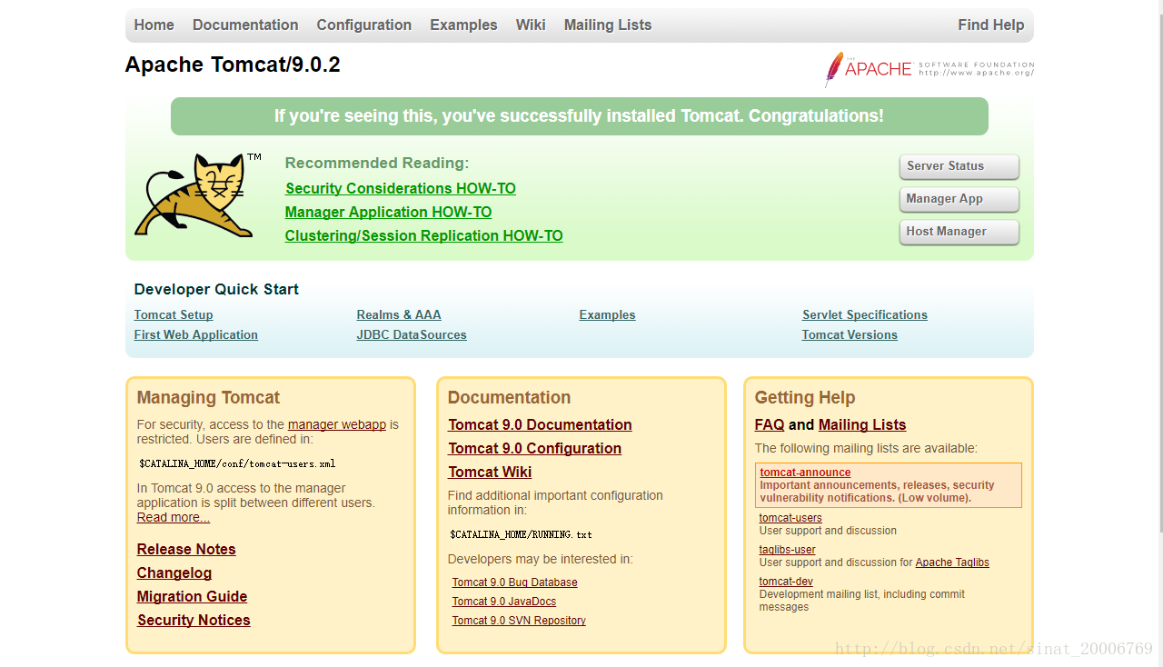
Task: Open the tomcat-announce mailing list link
Action: (805, 473)
